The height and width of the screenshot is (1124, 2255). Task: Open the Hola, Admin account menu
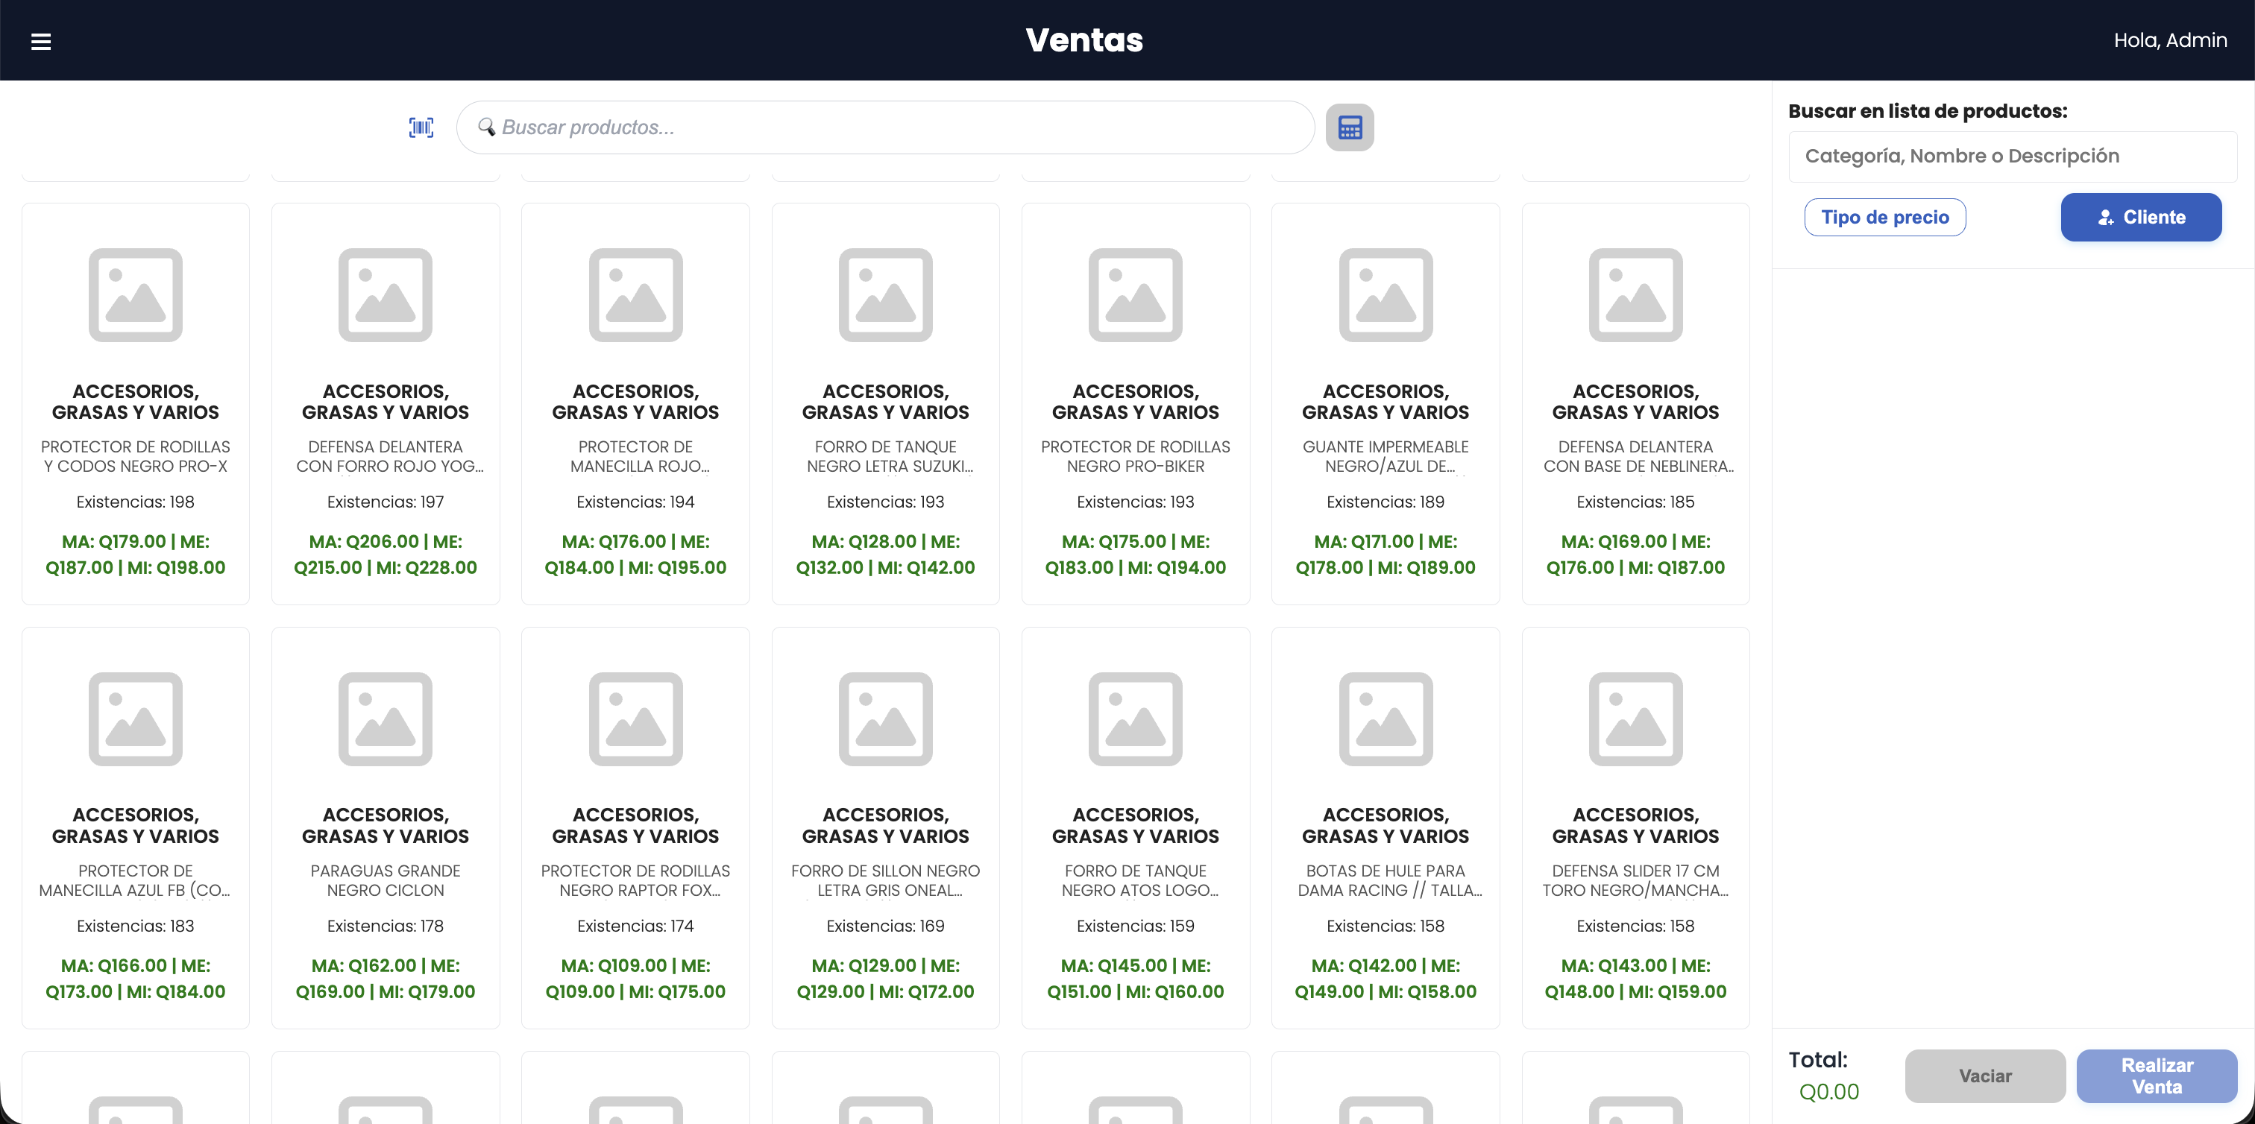(2170, 40)
